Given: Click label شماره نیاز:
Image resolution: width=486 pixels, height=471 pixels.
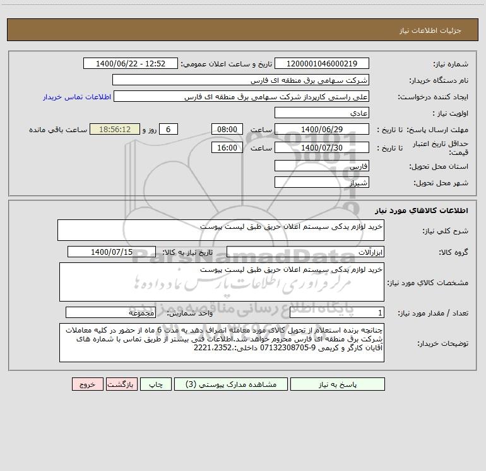Looking at the screenshot, I should coord(451,64).
